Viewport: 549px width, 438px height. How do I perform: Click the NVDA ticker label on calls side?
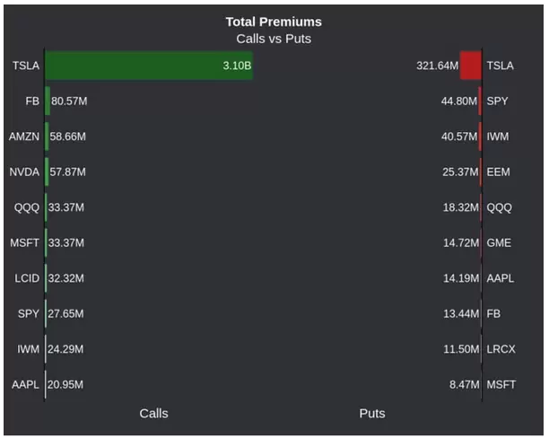(x=24, y=172)
